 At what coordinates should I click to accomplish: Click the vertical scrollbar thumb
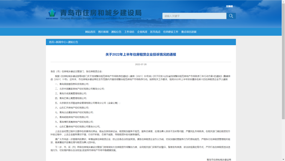point(283,61)
